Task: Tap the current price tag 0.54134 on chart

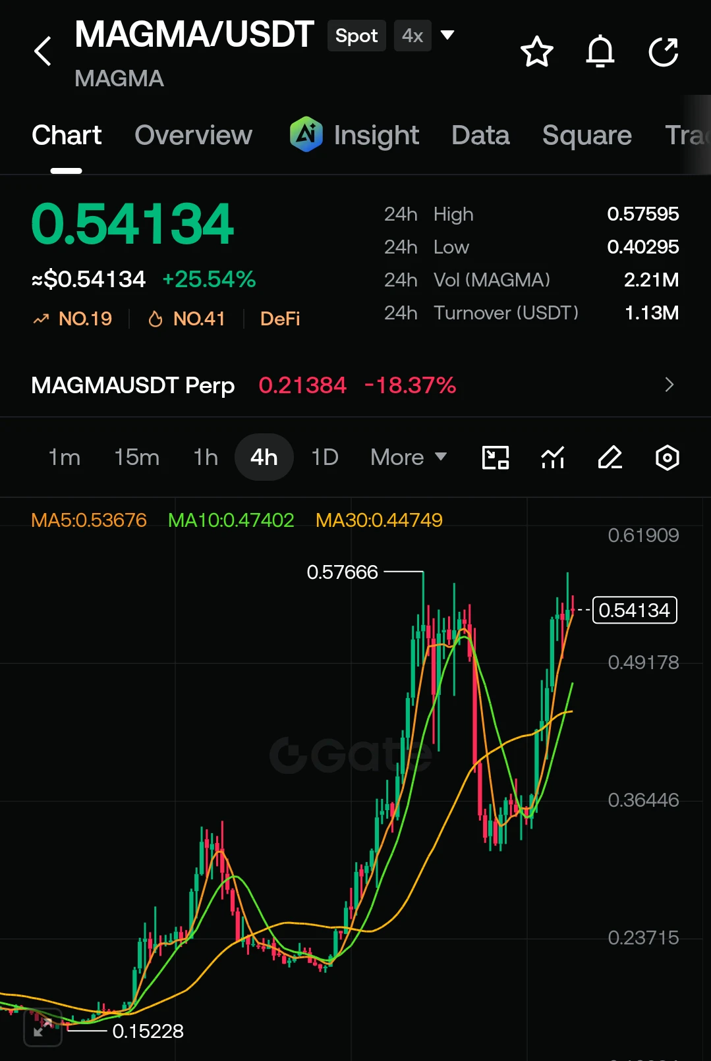Action: click(635, 610)
